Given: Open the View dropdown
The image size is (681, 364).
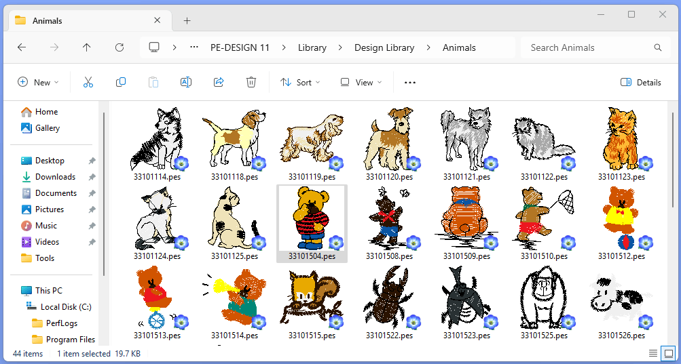Looking at the screenshot, I should (361, 83).
